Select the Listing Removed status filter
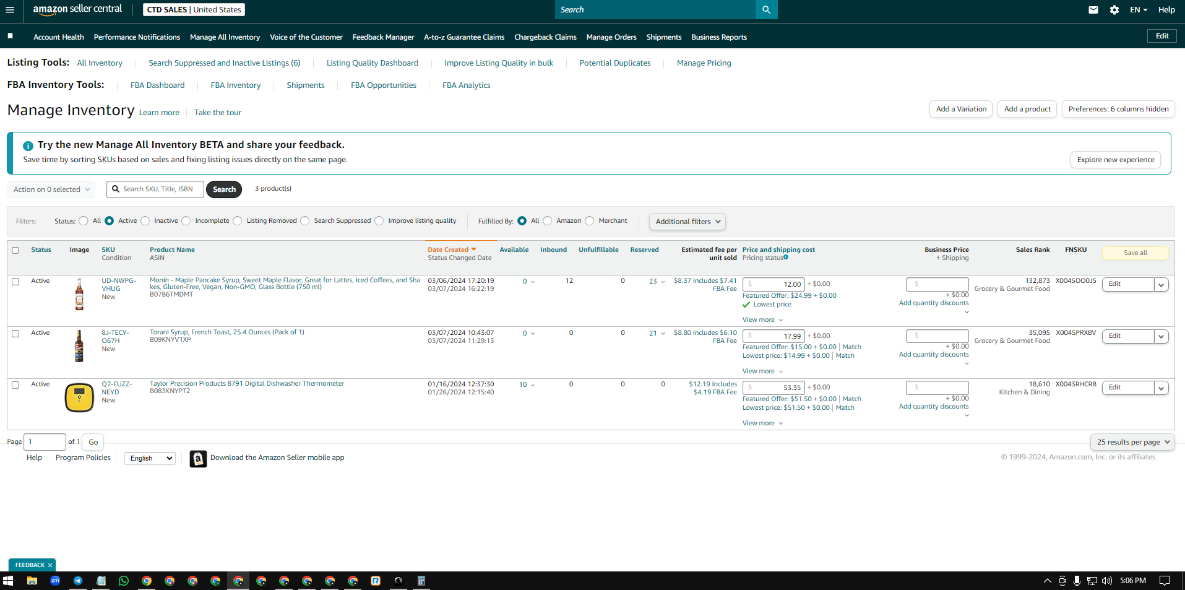This screenshot has width=1185, height=590. point(238,221)
